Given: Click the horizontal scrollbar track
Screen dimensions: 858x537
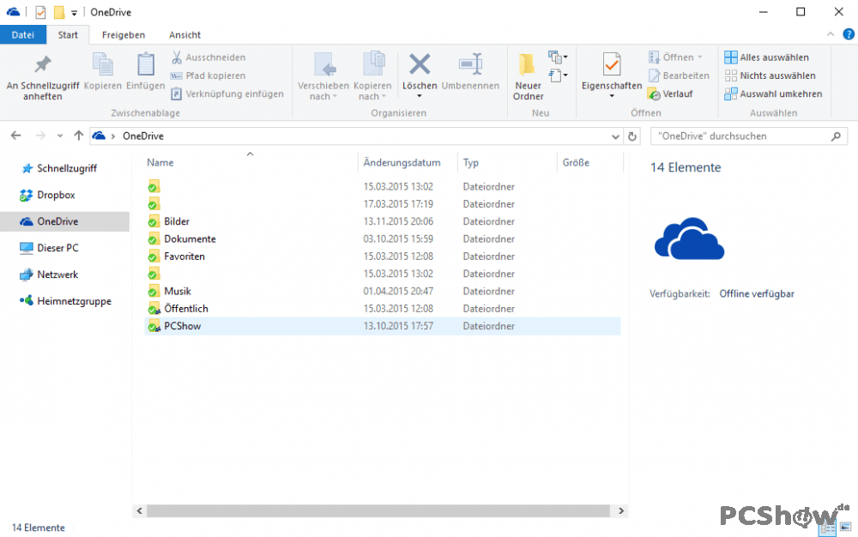Looking at the screenshot, I should 378,510.
